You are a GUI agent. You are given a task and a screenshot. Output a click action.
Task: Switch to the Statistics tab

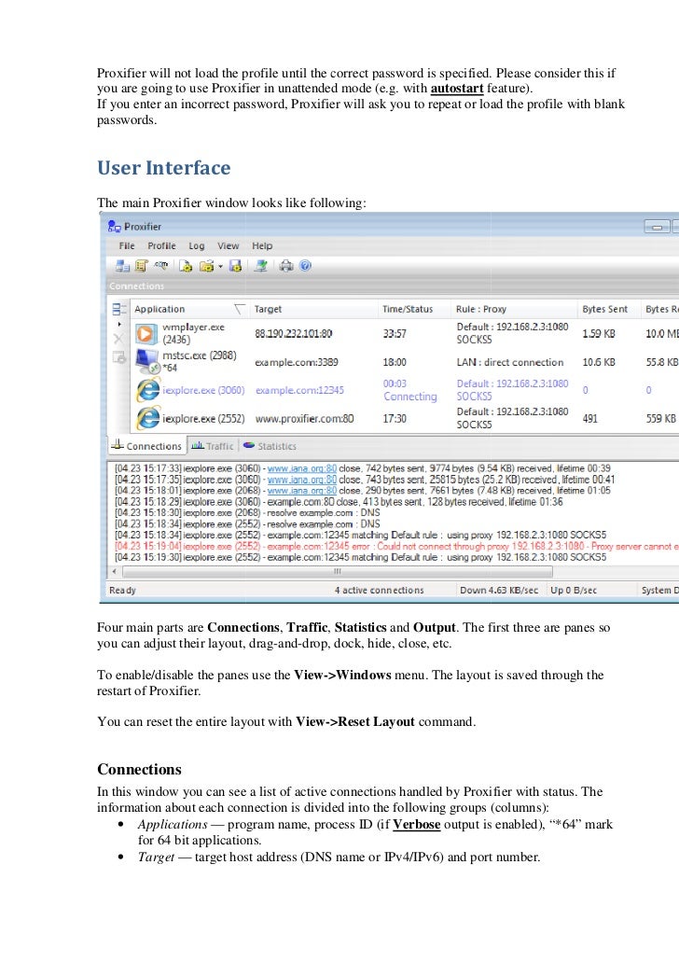pyautogui.click(x=270, y=446)
